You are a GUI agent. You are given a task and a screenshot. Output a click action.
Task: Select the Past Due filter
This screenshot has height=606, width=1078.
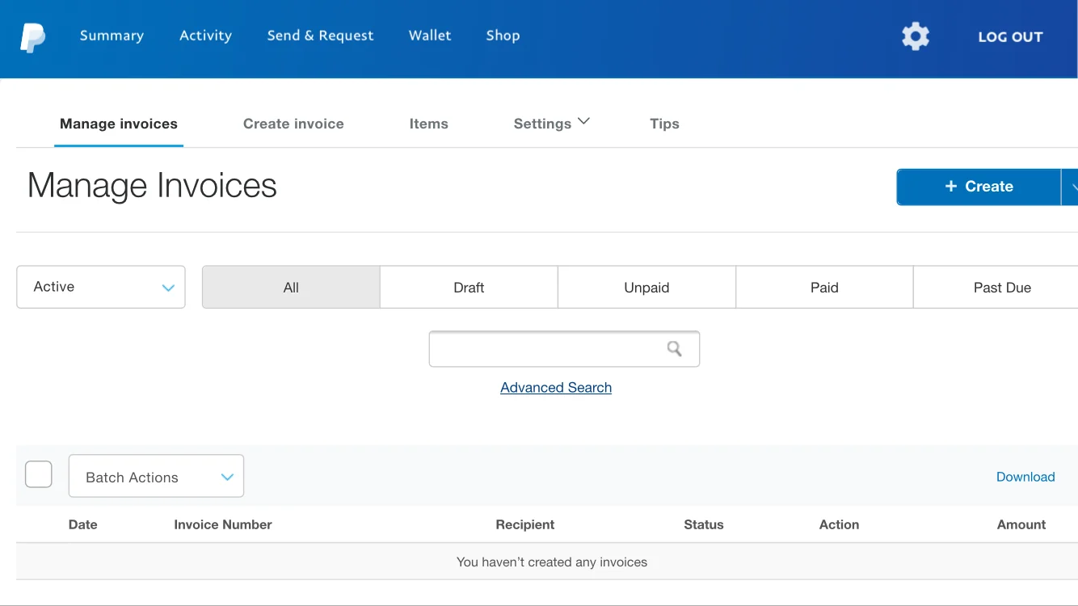click(1001, 288)
